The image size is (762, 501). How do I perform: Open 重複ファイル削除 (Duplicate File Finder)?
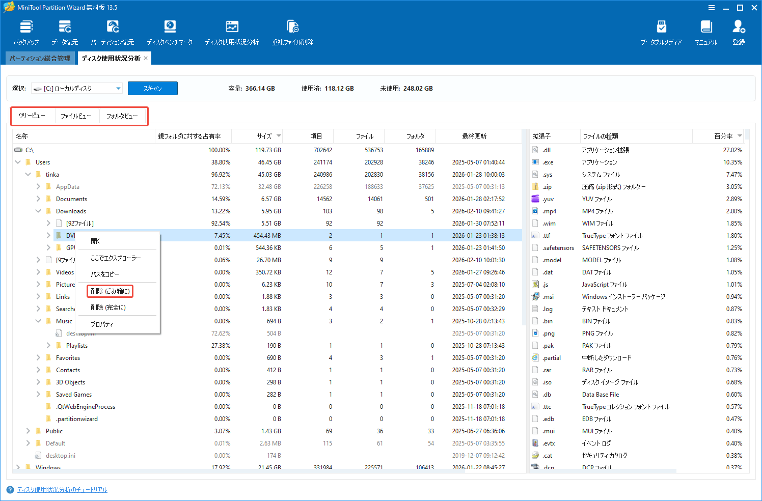pyautogui.click(x=292, y=32)
